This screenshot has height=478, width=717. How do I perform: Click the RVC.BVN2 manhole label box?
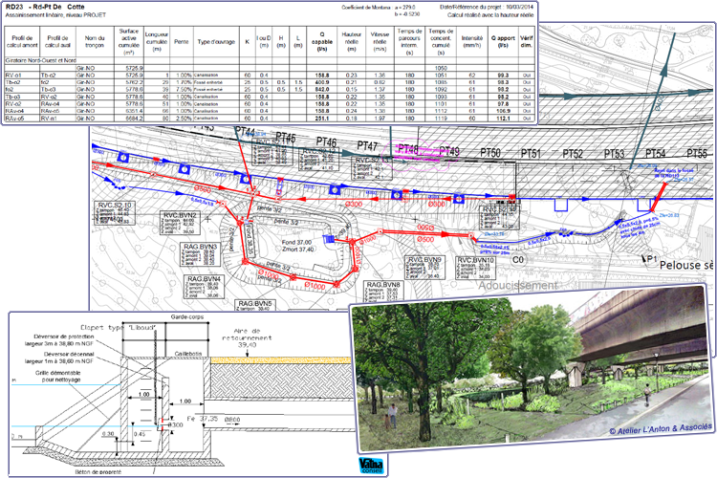tap(180, 223)
